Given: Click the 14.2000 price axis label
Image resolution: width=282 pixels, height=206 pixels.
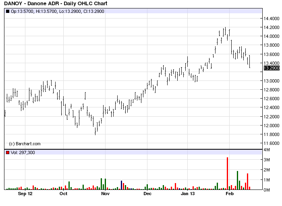Looking at the screenshot, I should pos(272,27).
